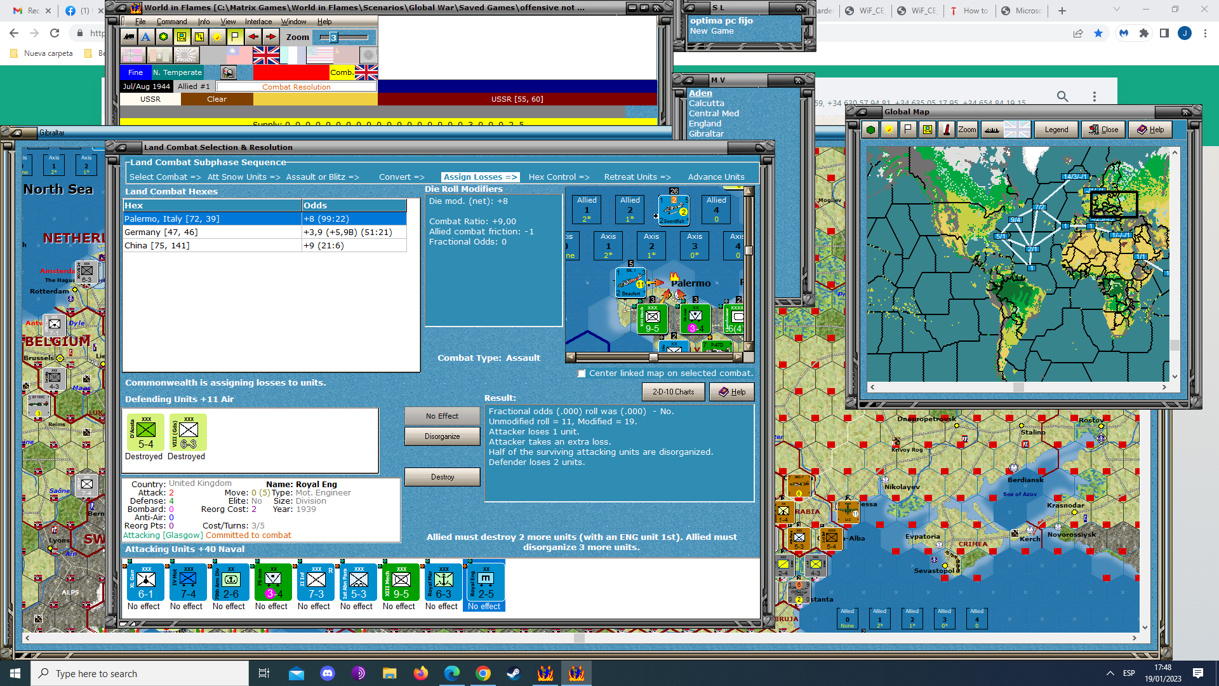This screenshot has width=1219, height=686.
Task: Open Steam from the Windows taskbar
Action: point(514,673)
